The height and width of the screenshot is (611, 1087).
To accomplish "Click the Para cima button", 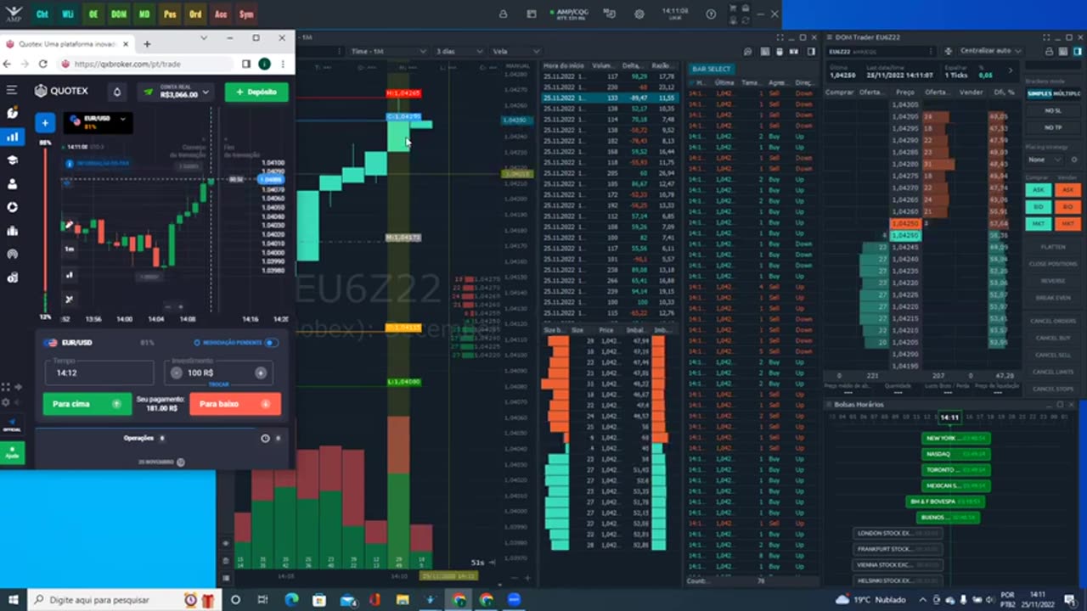I will pos(87,404).
